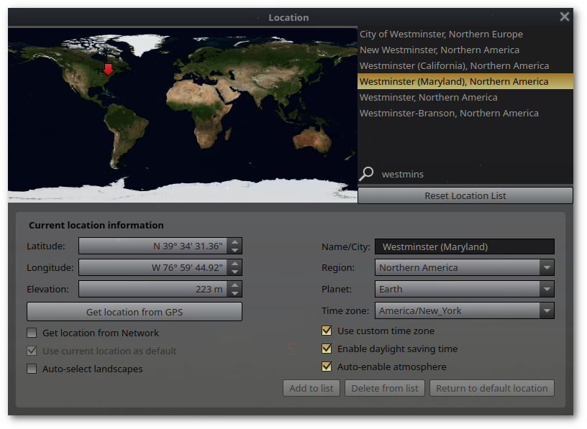Toggle Auto-select landscapes checkbox
The height and width of the screenshot is (429, 587).
click(x=32, y=369)
